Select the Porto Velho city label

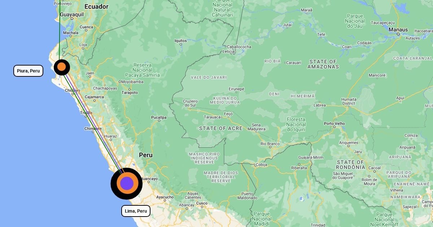334,124
